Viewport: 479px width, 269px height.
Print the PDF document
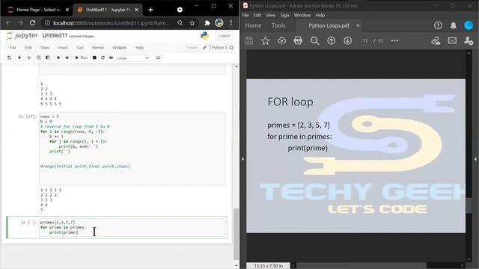(x=298, y=40)
